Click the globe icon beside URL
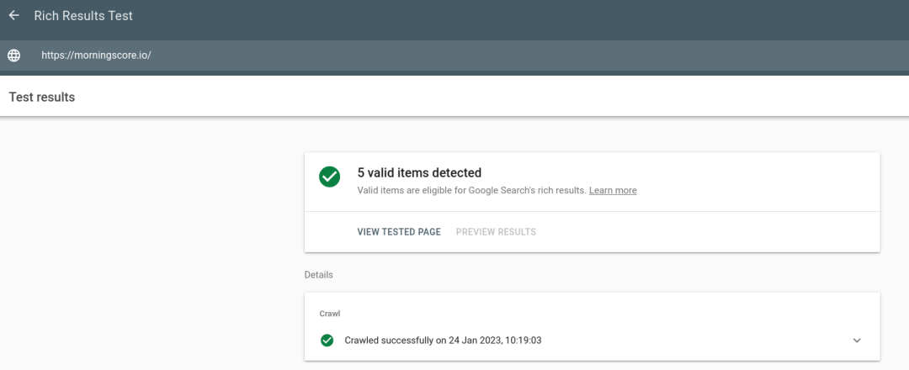The width and height of the screenshot is (909, 370). (13, 55)
